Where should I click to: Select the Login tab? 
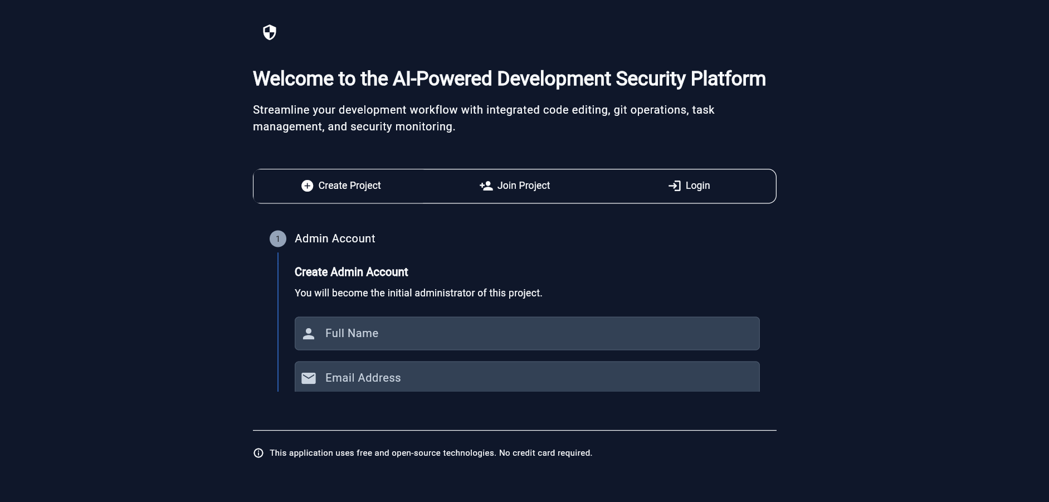(689, 186)
